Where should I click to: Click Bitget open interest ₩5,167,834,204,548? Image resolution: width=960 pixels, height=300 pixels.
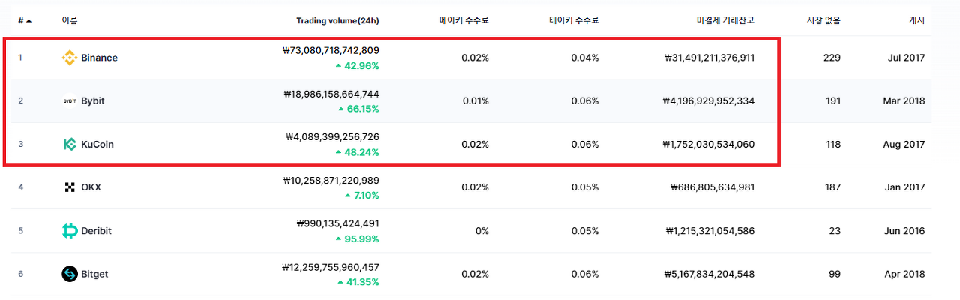click(709, 274)
